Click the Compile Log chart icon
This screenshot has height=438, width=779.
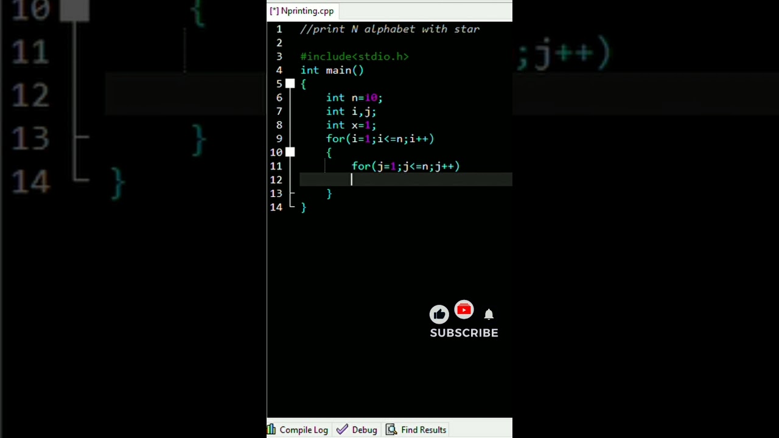point(271,429)
